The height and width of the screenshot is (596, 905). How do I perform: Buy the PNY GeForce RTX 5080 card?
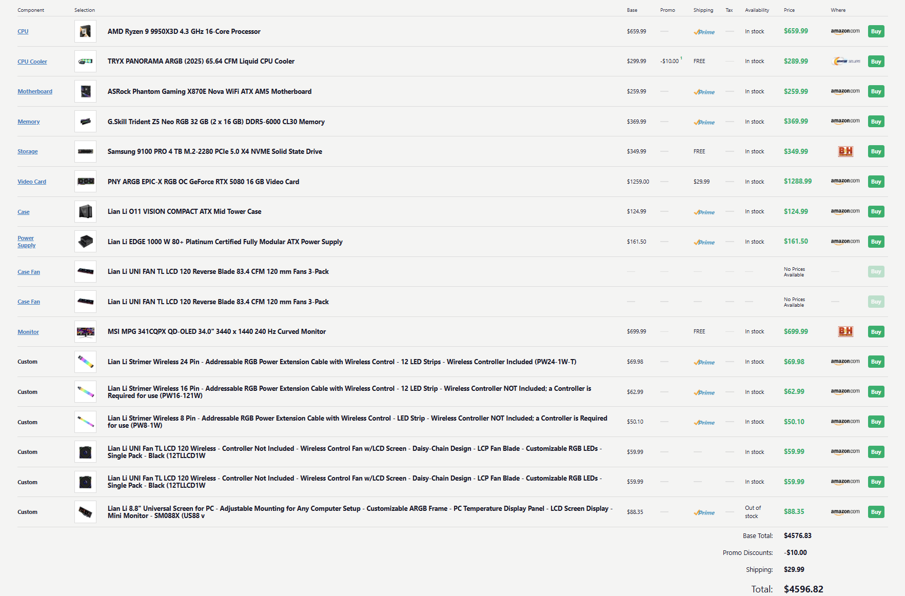coord(876,182)
